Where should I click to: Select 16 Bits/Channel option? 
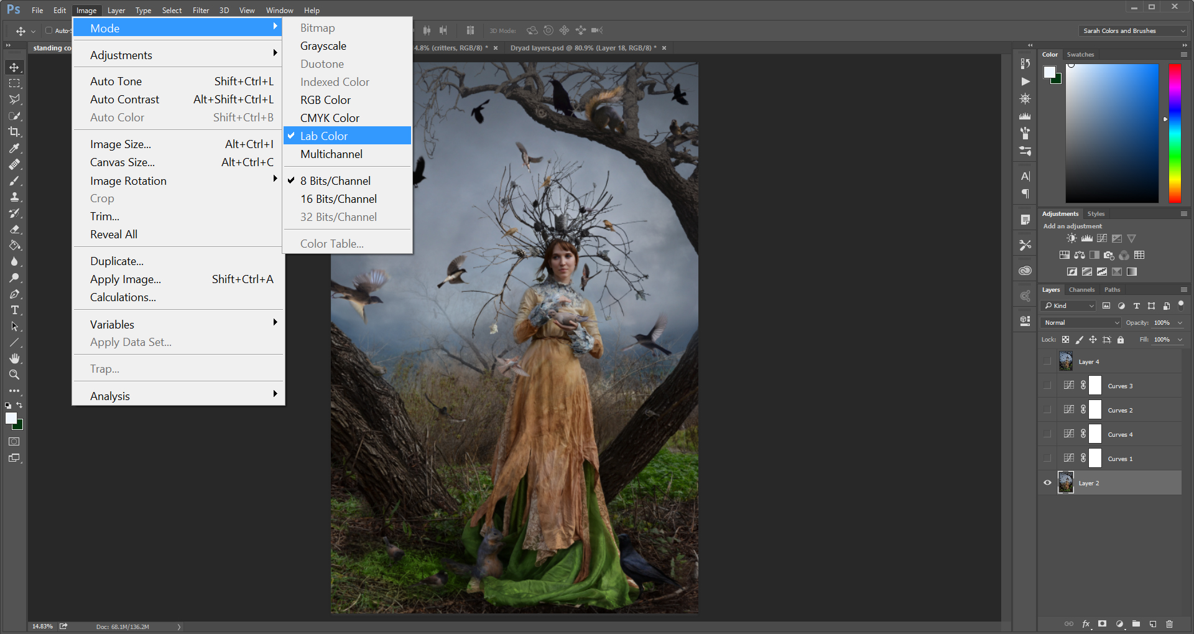pos(338,199)
